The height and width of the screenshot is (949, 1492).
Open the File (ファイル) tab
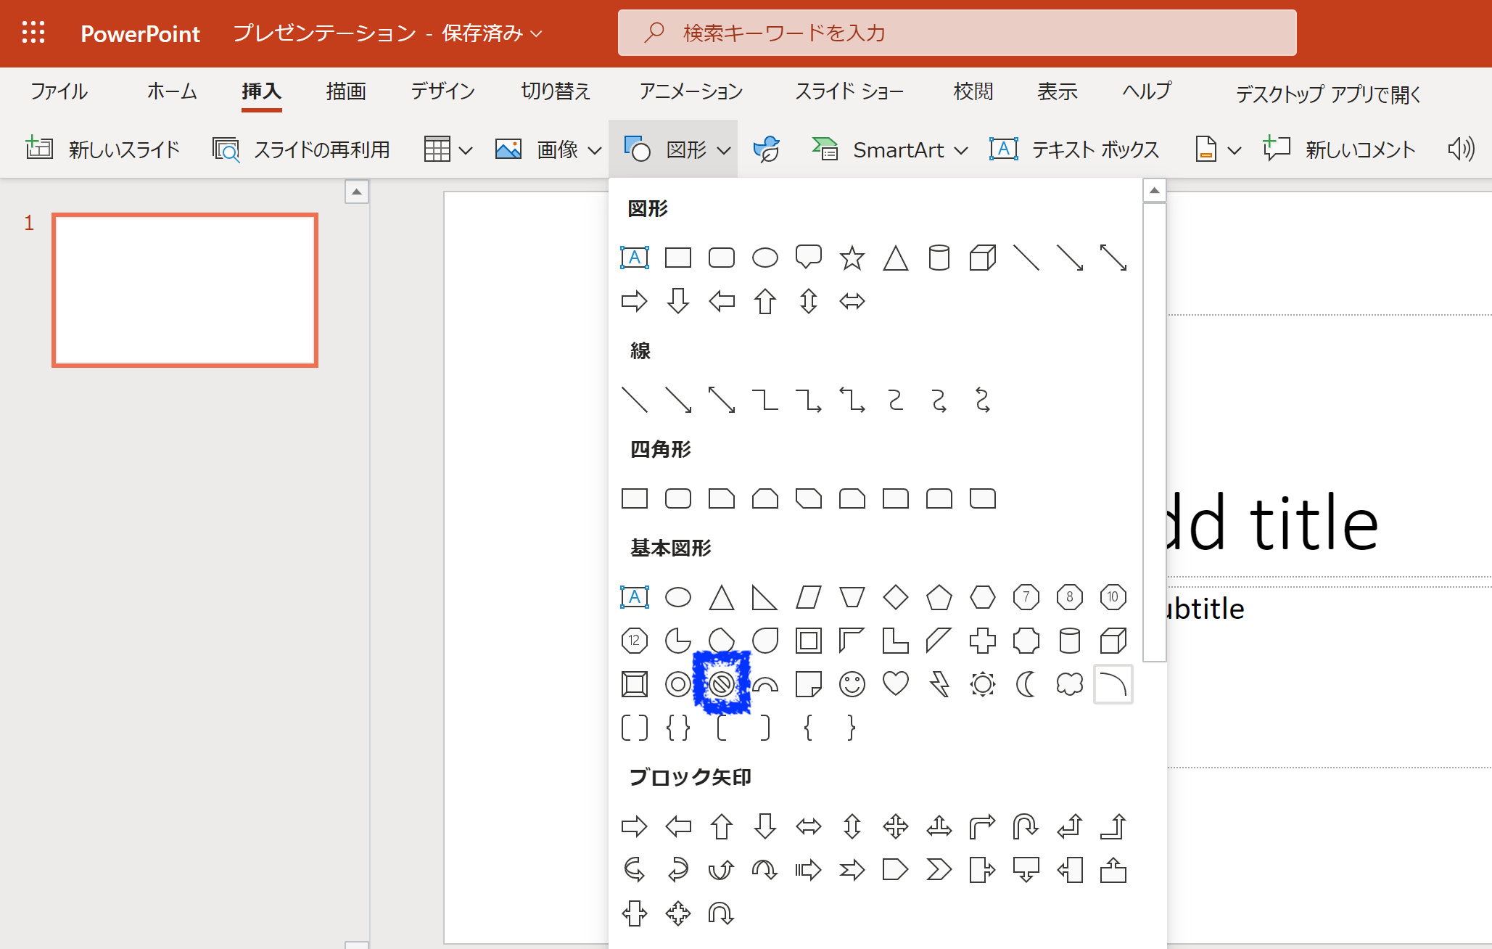pos(59,91)
